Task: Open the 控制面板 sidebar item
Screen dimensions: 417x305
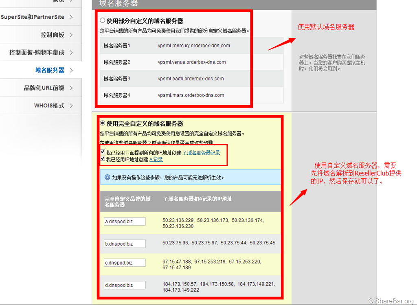Action: click(52, 35)
